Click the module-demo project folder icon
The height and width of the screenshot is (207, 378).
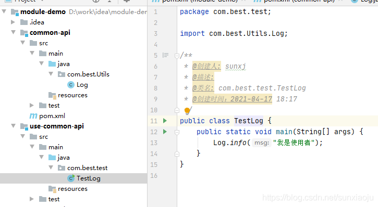15,12
